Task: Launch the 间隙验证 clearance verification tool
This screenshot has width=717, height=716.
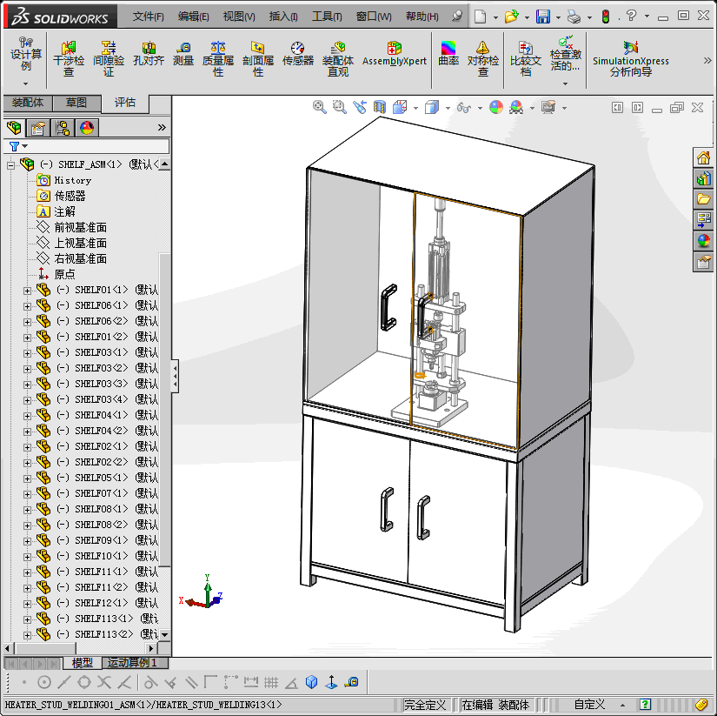Action: (109, 59)
